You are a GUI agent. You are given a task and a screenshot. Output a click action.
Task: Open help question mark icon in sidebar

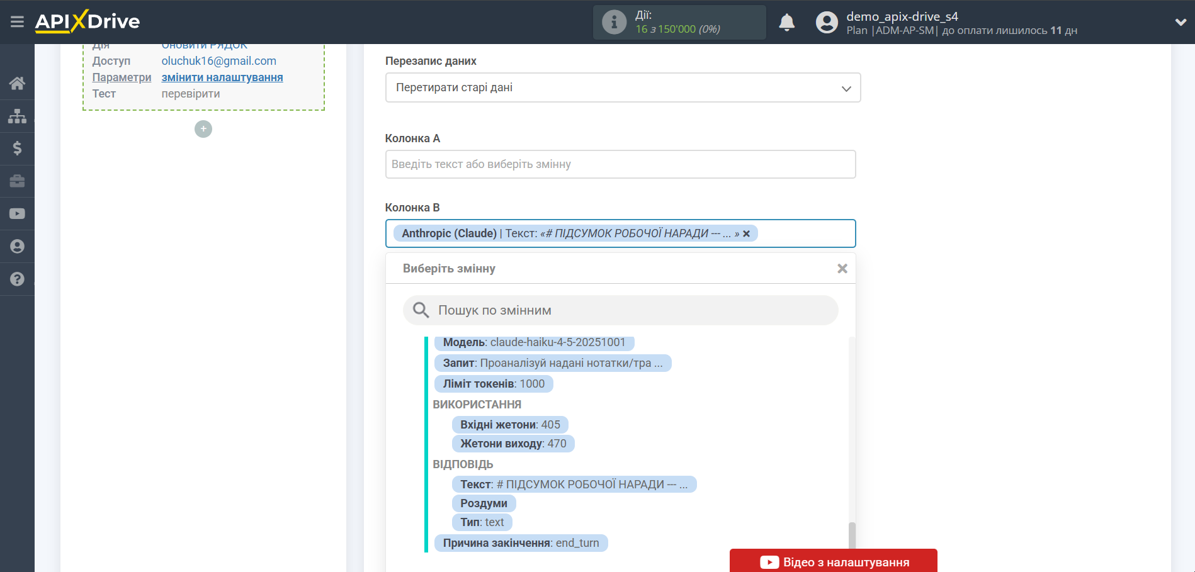(17, 279)
